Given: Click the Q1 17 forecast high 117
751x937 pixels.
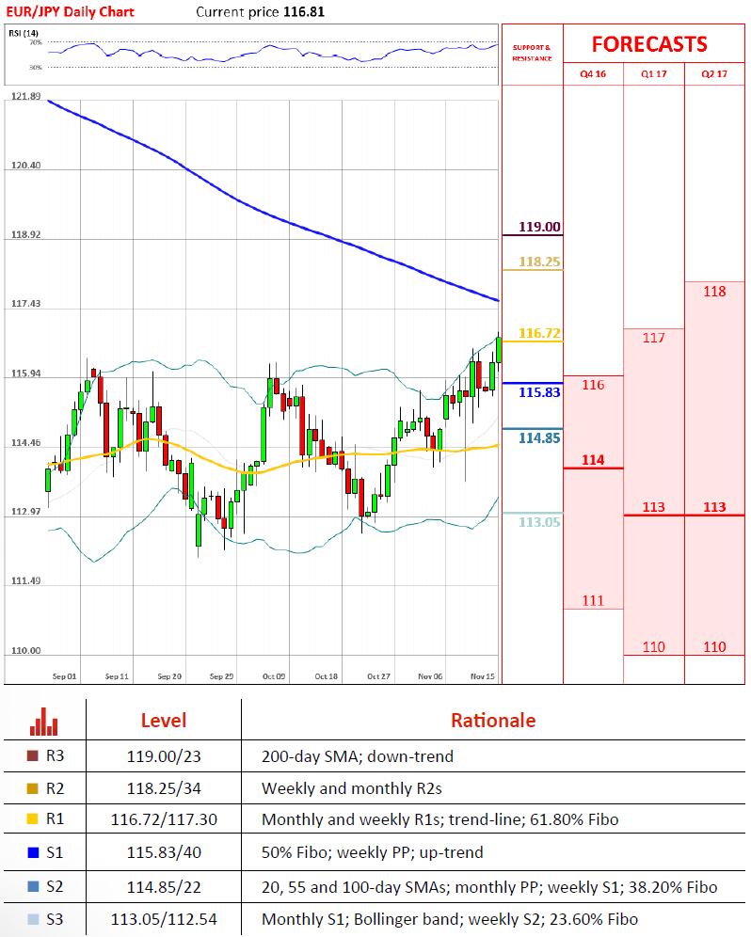Looking at the screenshot, I should click(x=653, y=339).
